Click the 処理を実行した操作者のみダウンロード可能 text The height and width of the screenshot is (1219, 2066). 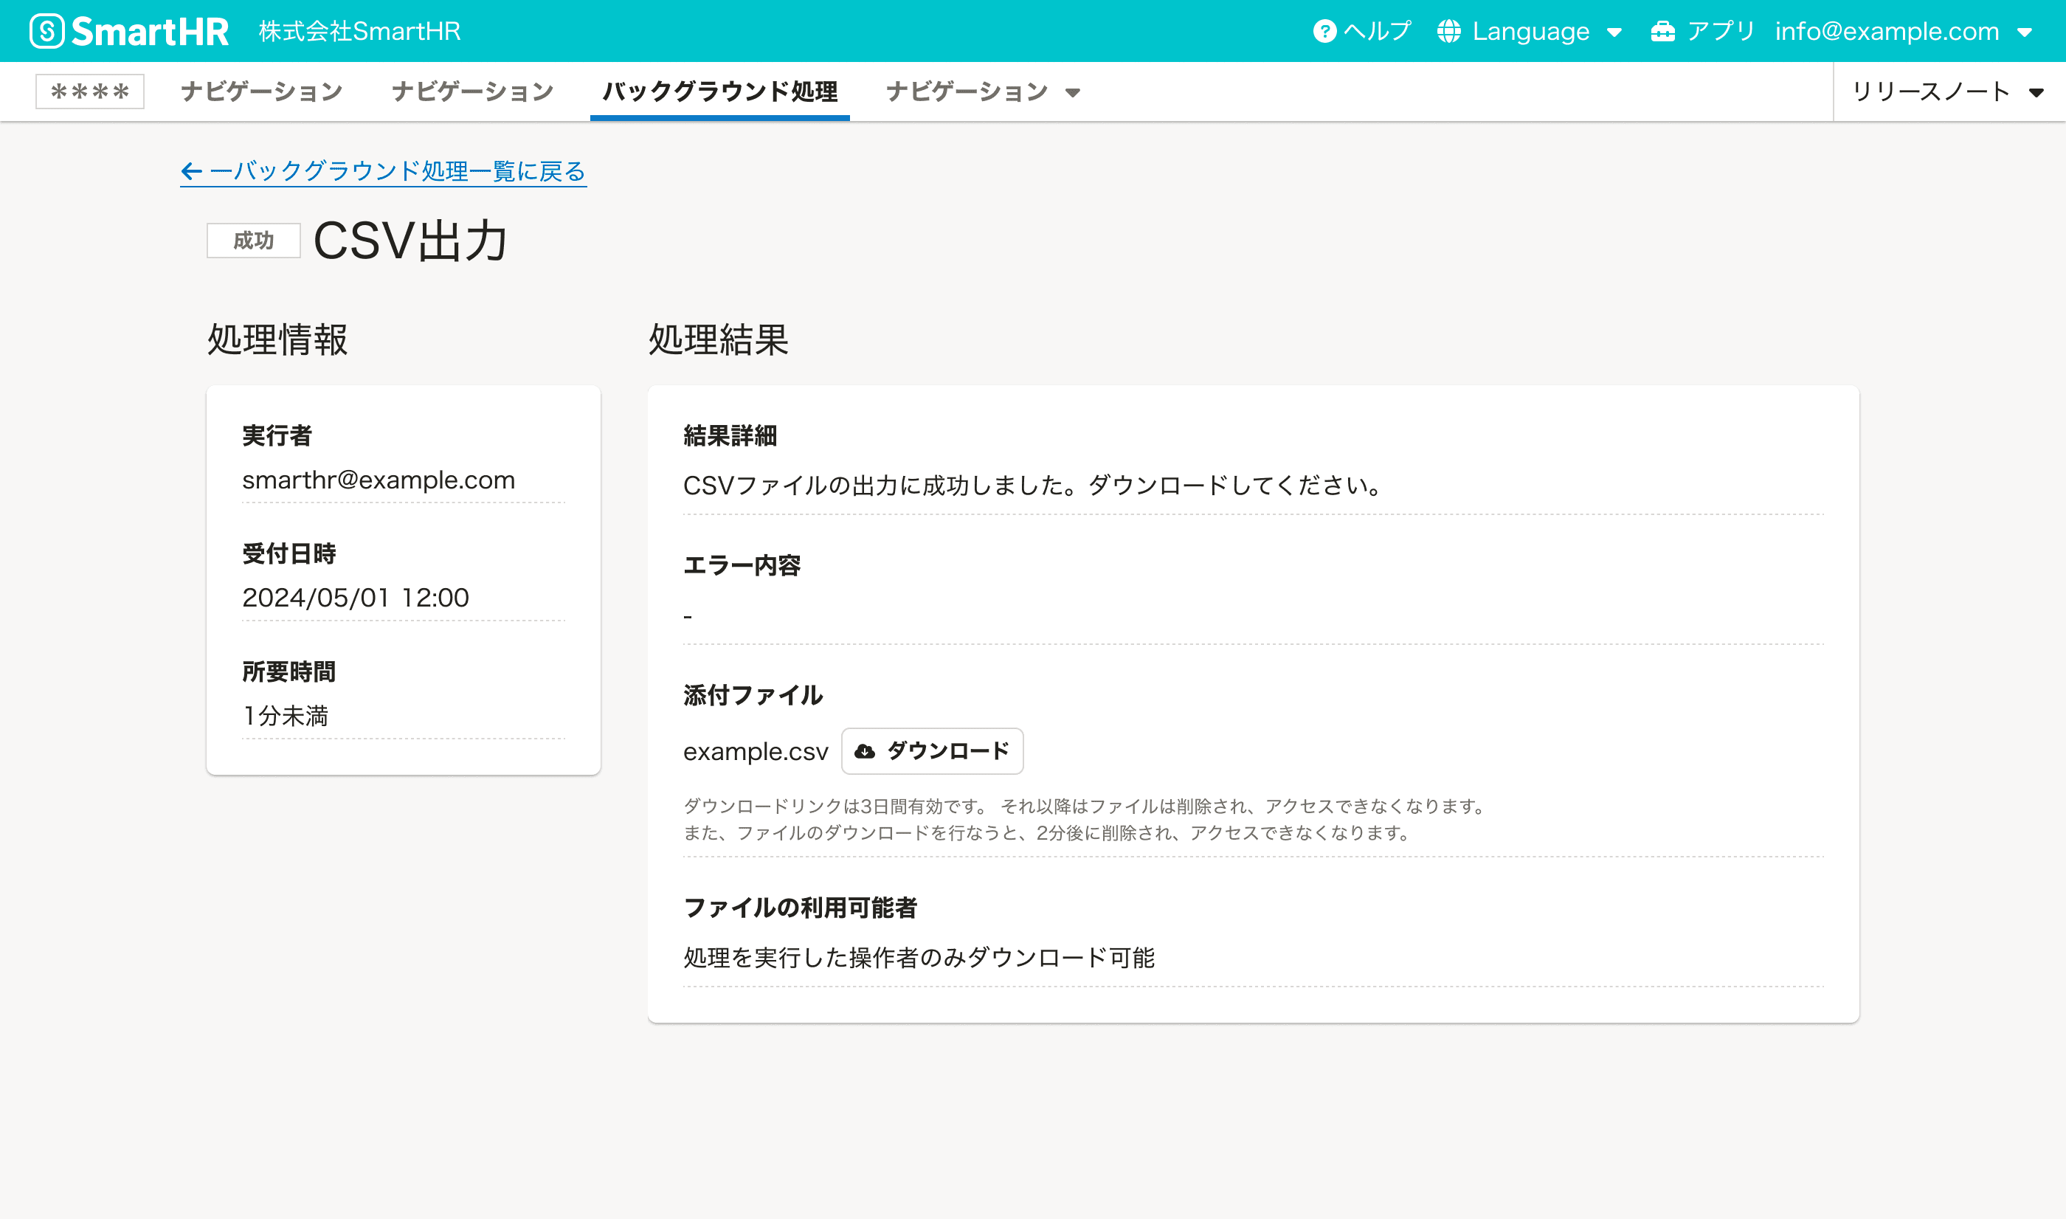pos(919,958)
